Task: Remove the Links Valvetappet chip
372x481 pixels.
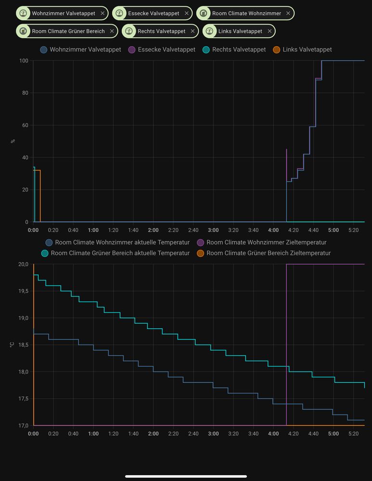Action: pyautogui.click(x=269, y=31)
